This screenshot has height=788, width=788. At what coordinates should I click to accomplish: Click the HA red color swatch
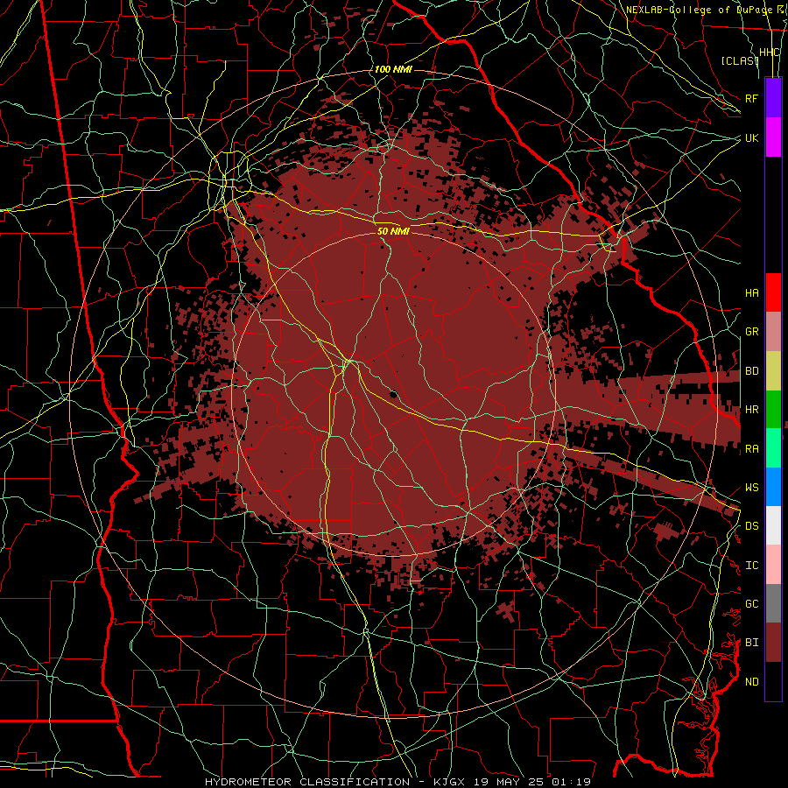[x=773, y=292]
